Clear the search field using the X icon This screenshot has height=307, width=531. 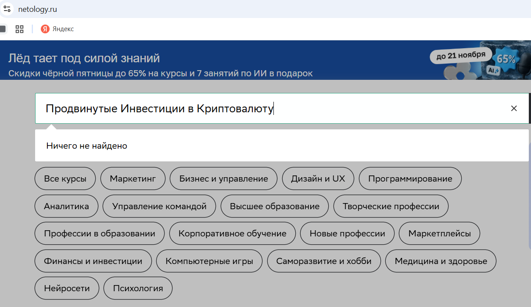click(x=514, y=108)
